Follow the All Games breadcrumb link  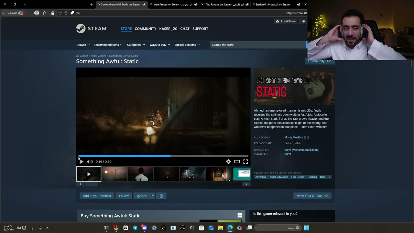coord(82,56)
